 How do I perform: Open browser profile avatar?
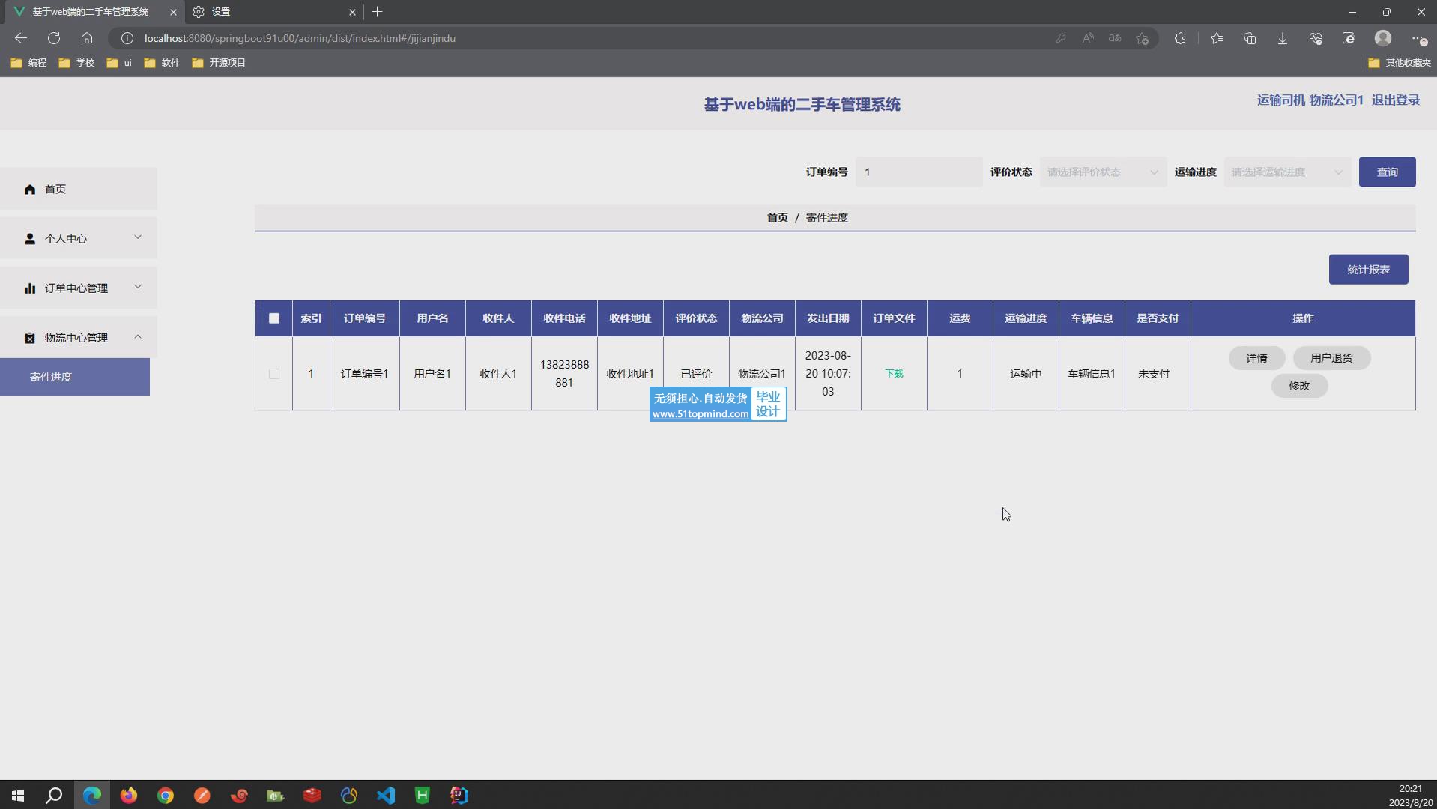pyautogui.click(x=1383, y=38)
